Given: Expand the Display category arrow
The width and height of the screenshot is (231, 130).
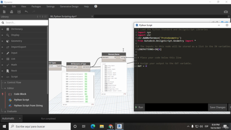Looking at the screenshot, I should pyautogui.click(x=3, y=35).
